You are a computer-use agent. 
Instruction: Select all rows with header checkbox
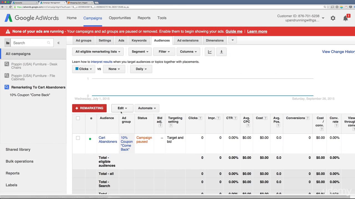(78, 118)
